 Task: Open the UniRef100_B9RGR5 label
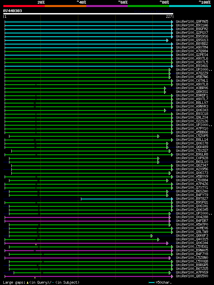pos(192,265)
